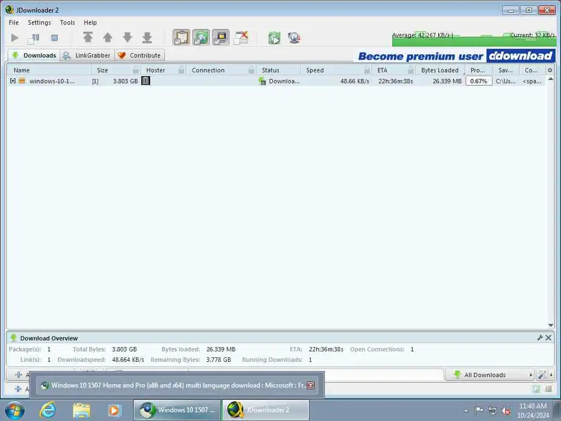The width and height of the screenshot is (561, 421).
Task: Sort by the Name column header
Action: [x=48, y=70]
